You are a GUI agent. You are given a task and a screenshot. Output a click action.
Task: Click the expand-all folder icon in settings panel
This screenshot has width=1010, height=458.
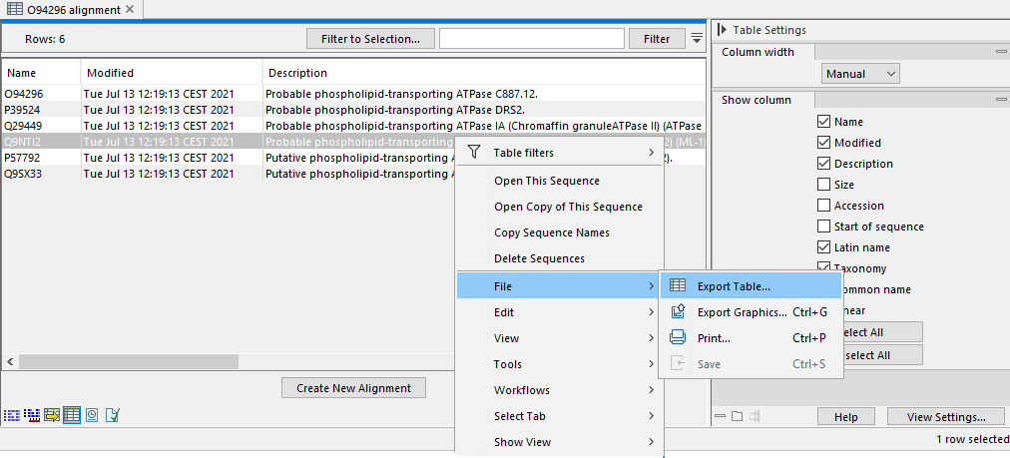tap(737, 416)
